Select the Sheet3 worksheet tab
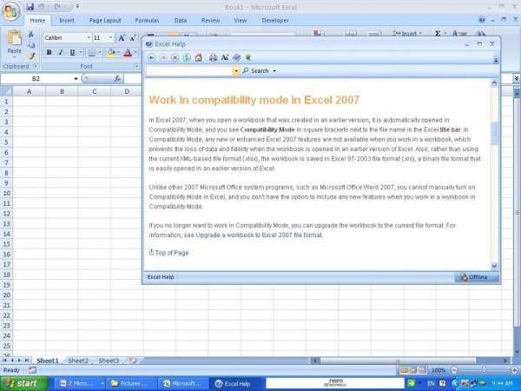 click(109, 361)
